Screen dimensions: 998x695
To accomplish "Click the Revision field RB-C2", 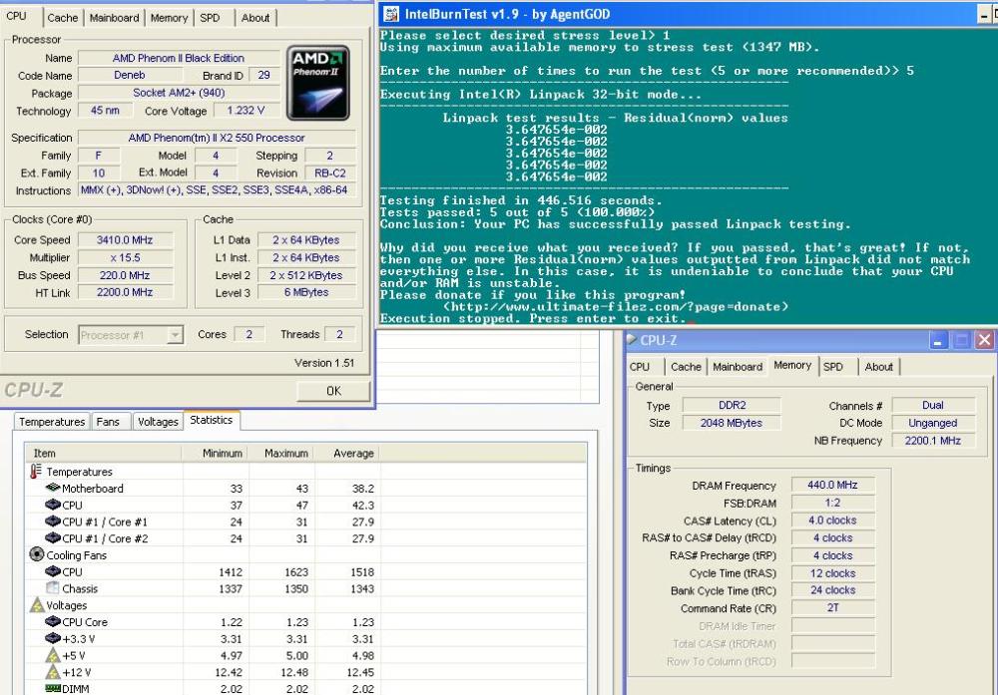I will pos(329,173).
